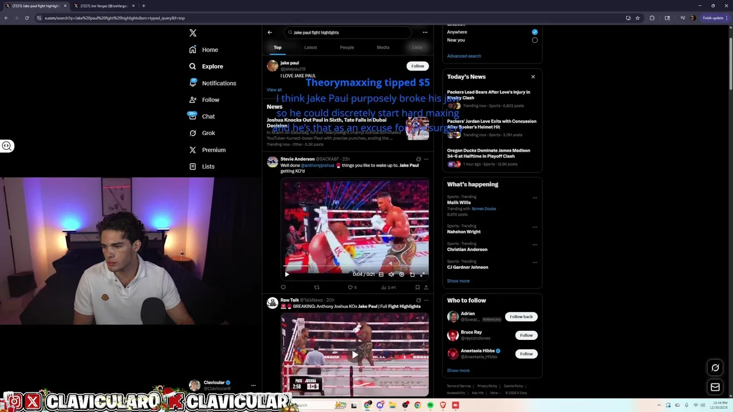733x412 pixels.
Task: Select the Near you location radio
Action: coord(535,40)
